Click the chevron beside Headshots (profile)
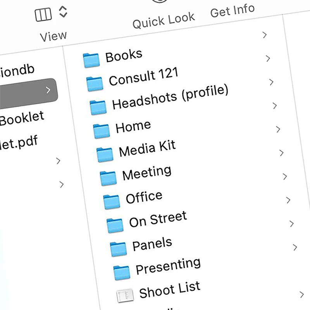The height and width of the screenshot is (310, 310). point(274,105)
